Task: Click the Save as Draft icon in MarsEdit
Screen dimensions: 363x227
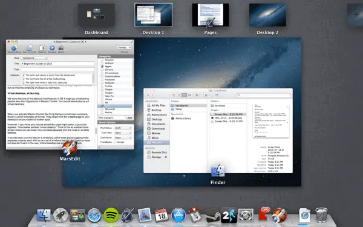Action: pos(29,48)
